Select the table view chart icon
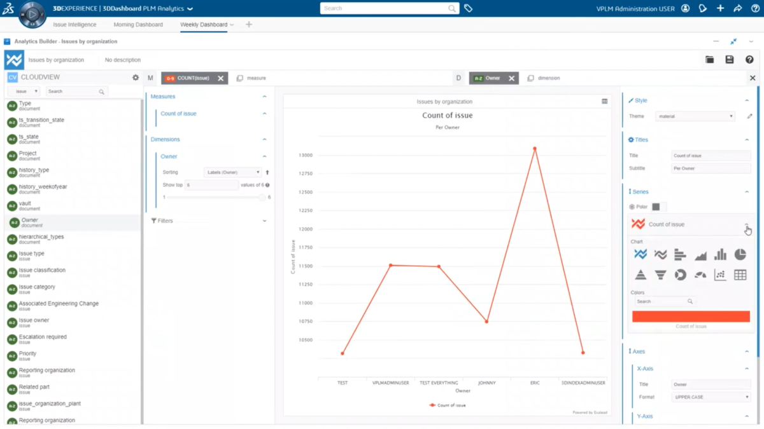This screenshot has width=764, height=429. [740, 275]
